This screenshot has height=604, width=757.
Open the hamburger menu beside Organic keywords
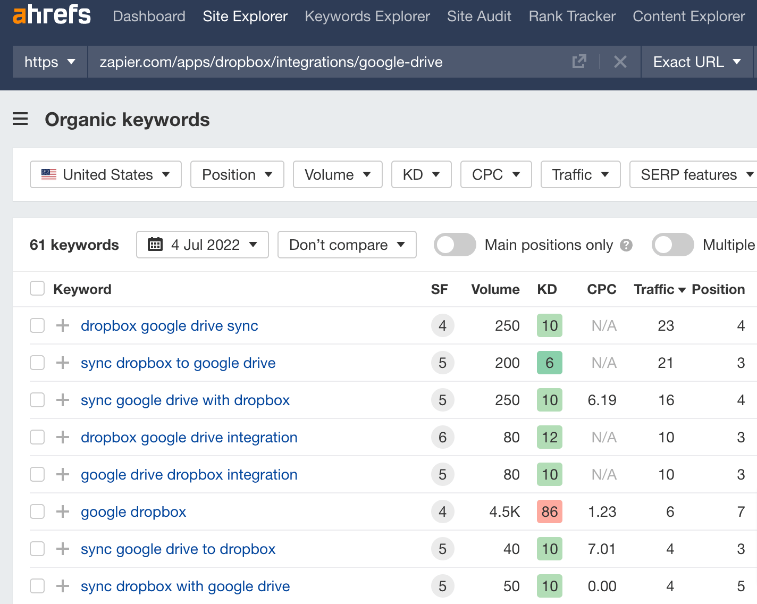point(20,119)
